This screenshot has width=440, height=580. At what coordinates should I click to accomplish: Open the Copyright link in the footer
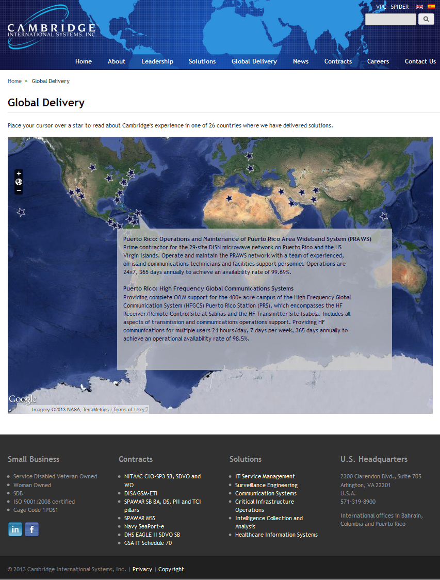tap(171, 569)
